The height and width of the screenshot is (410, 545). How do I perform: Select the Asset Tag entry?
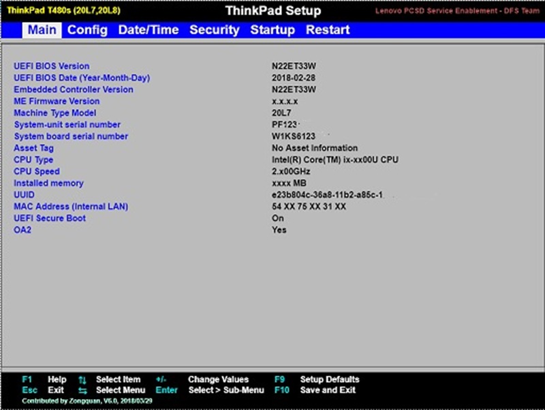[33, 148]
